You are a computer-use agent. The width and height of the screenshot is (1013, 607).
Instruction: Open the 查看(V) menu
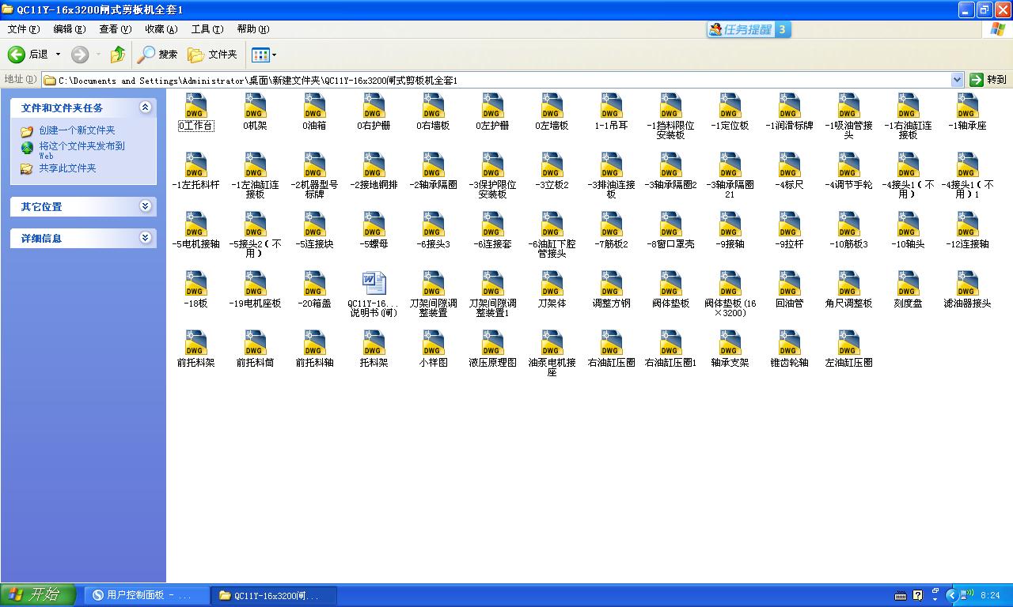click(x=115, y=29)
